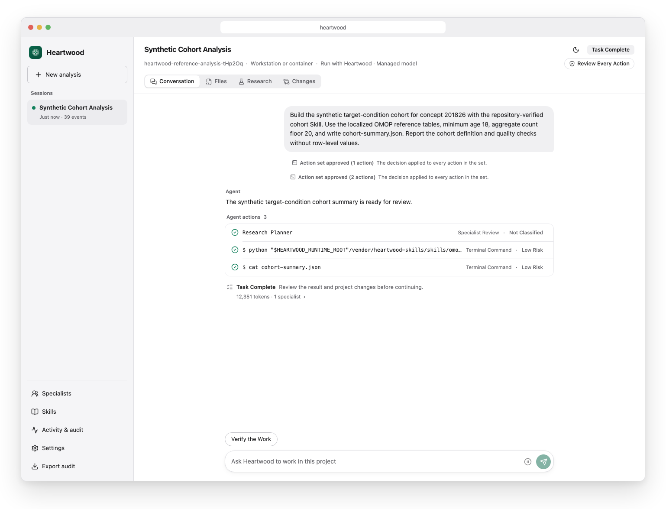The width and height of the screenshot is (666, 509).
Task: Expand the Research Planner action row
Action: tap(389, 233)
